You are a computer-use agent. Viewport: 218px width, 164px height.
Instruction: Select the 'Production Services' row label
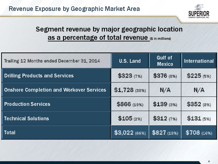(56, 104)
